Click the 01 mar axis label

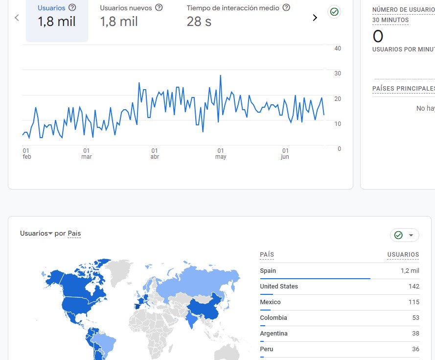[x=86, y=154]
